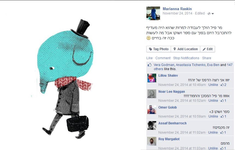
Task: Open Omer Golob's profile avatar
Action: pyautogui.click(x=152, y=110)
